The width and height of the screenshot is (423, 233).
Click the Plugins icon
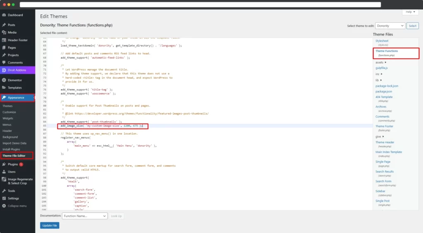(x=4, y=164)
